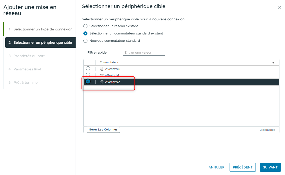Screen dimensions: 285x175
Task: Open 'Gérer Les Colonnes' options
Action: click(x=103, y=129)
